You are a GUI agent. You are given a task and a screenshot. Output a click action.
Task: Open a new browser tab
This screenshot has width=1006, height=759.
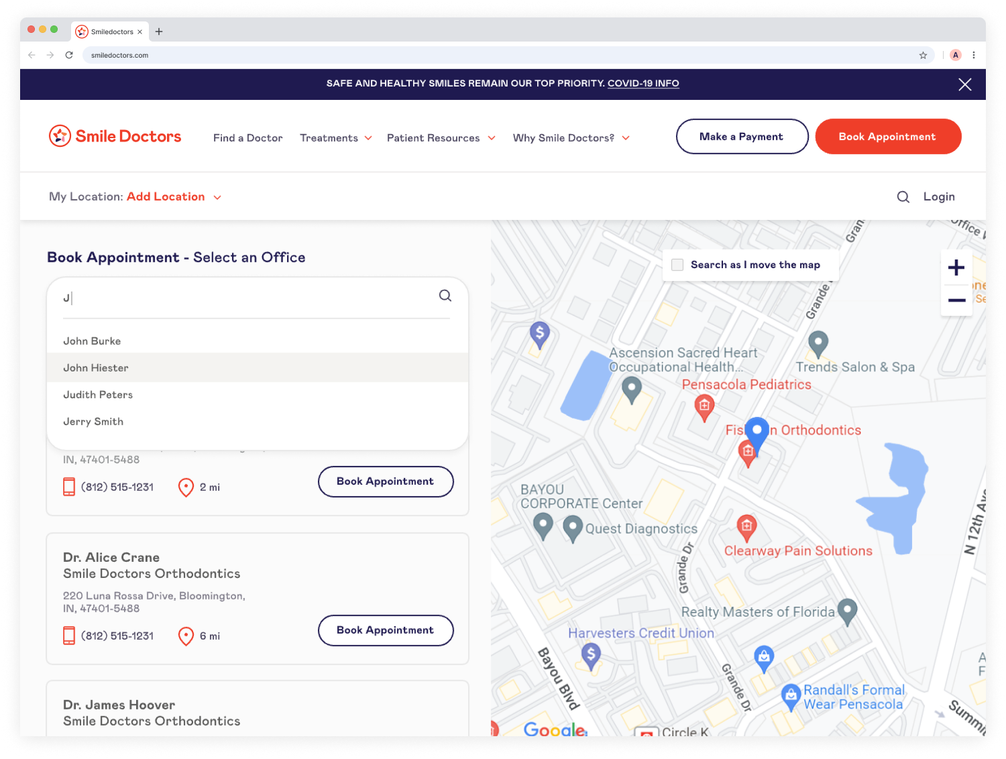(159, 32)
